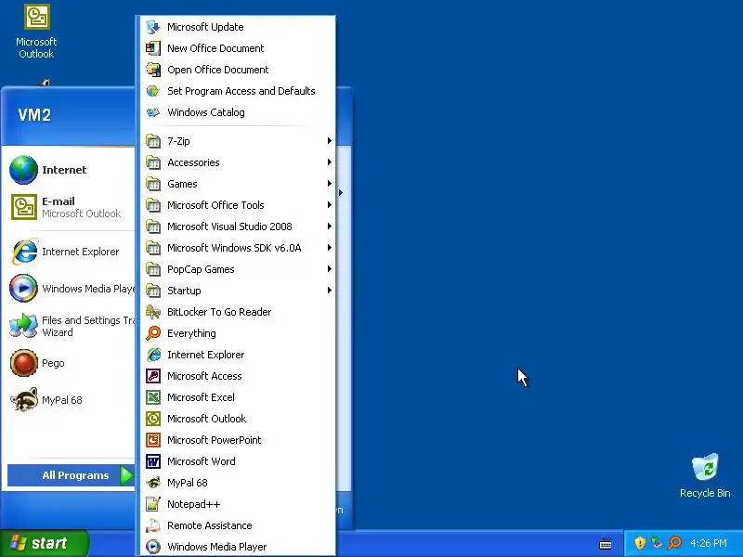
Task: Click Files and Settings Transfer Wizard icon
Action: pos(24,326)
